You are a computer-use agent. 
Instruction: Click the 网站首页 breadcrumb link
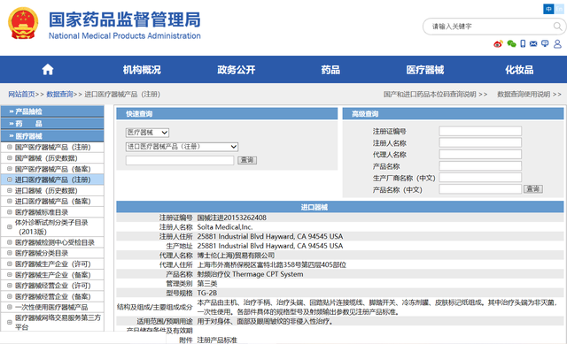pos(21,95)
